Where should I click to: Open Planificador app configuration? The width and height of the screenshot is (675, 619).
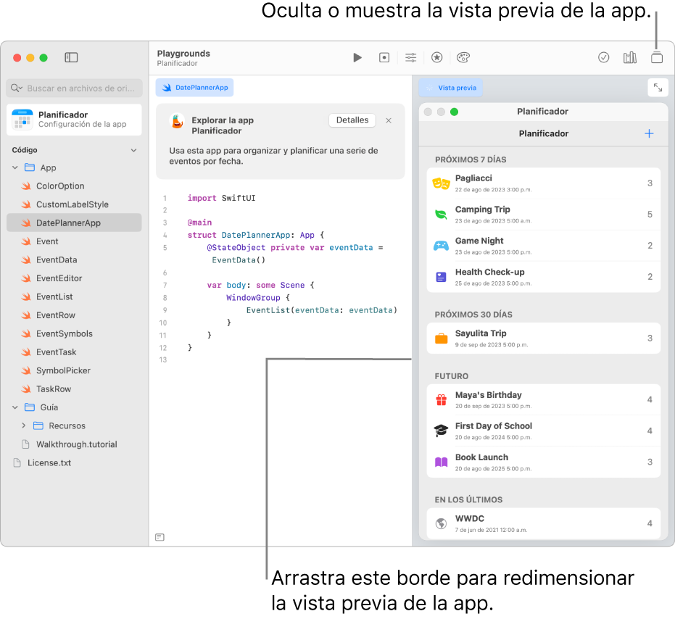coord(74,120)
